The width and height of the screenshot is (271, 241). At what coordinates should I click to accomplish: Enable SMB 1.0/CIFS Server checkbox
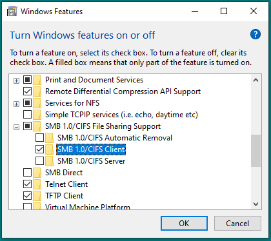(x=39, y=161)
